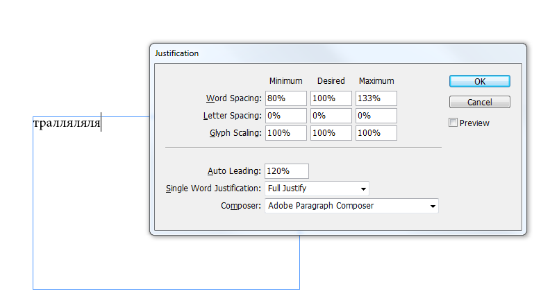550x307 pixels.
Task: Open the Composer dropdown
Action: click(x=351, y=206)
